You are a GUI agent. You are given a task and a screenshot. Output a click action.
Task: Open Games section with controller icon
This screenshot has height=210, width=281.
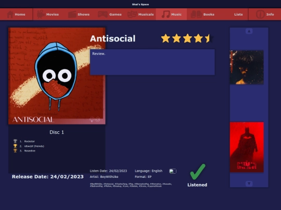103,15
